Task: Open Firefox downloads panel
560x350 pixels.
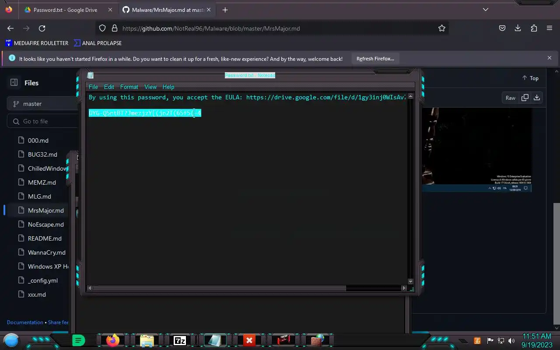Action: 518,28
